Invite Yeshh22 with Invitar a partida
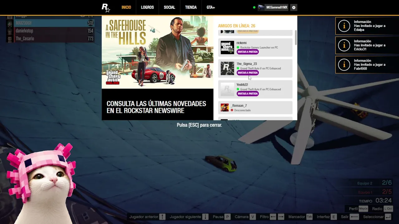The image size is (399, 224). (x=248, y=94)
